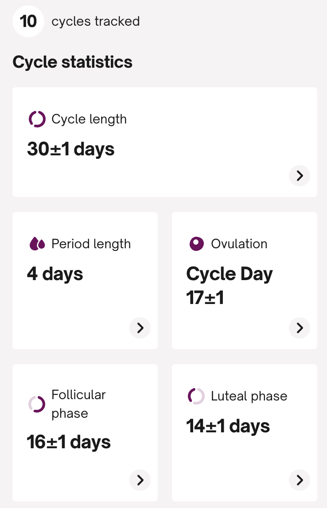Click the Follicular phase ring icon

(37, 404)
